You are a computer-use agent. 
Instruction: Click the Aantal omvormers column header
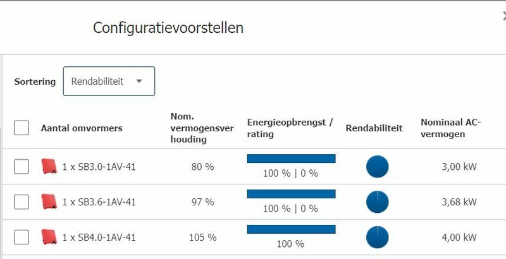[82, 128]
